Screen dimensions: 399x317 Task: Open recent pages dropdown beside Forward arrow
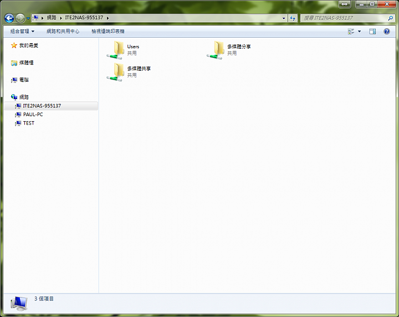[28, 18]
